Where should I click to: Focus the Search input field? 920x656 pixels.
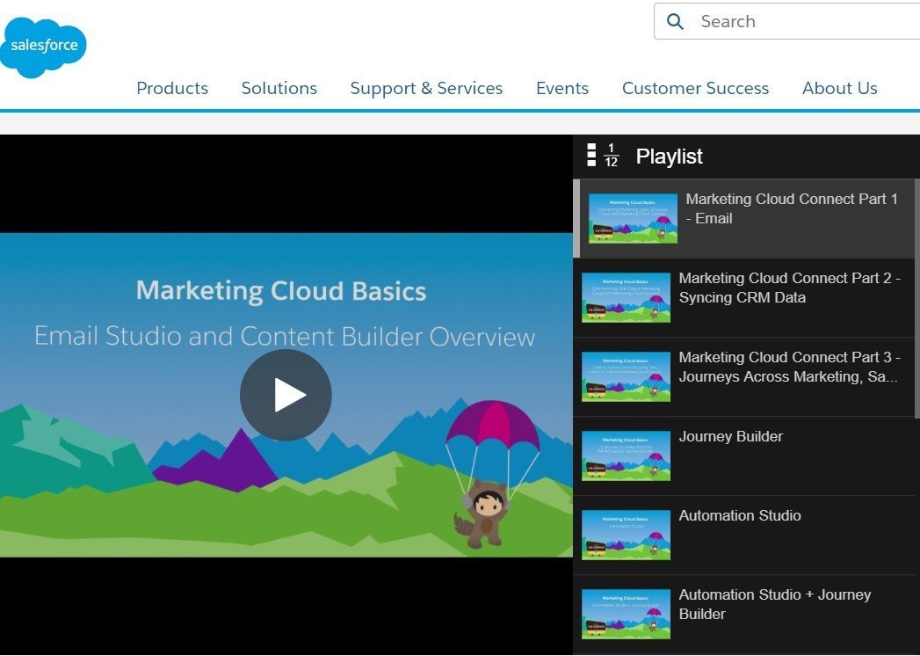[787, 22]
